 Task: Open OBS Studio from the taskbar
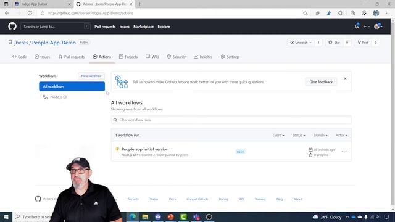pyautogui.click(x=209, y=216)
